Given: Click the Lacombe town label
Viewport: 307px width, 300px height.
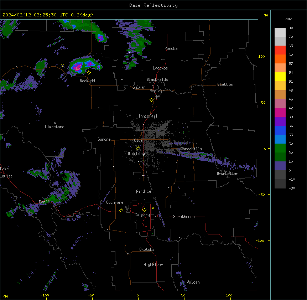Looking at the screenshot, I should pyautogui.click(x=160, y=68).
